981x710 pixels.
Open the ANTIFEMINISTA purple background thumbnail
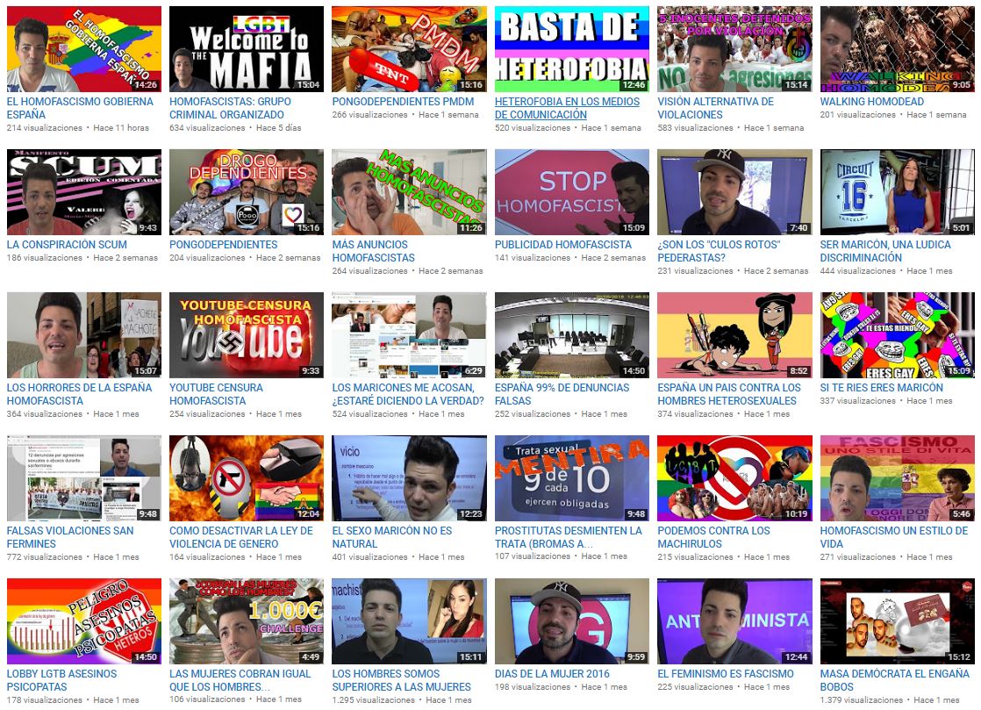[x=734, y=621]
